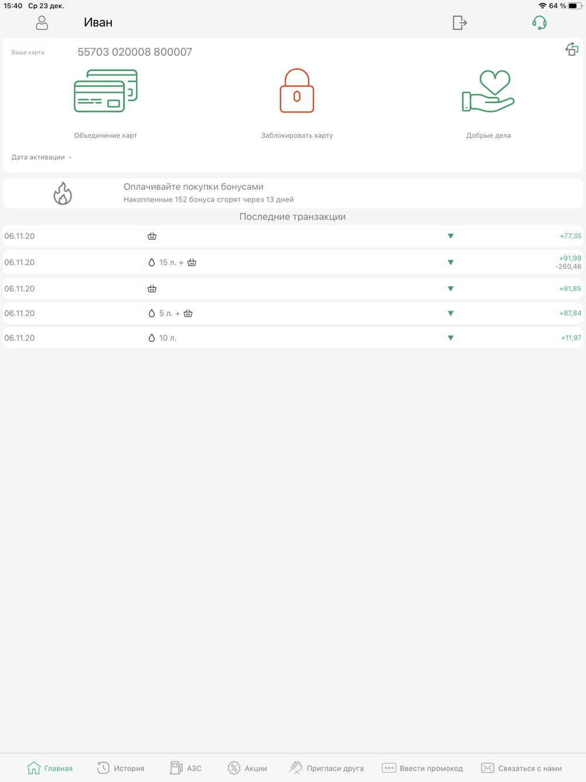The height and width of the screenshot is (782, 586).
Task: Open the Пригласи друга tab
Action: pos(326,768)
